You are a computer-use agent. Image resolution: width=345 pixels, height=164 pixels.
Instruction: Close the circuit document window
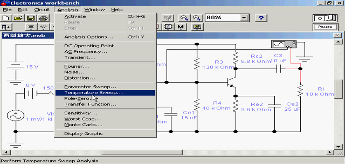(337, 36)
